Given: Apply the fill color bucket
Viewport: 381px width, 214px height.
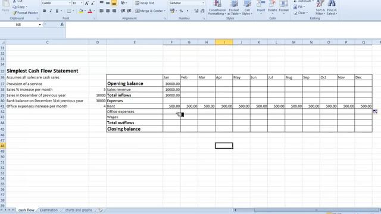Looking at the screenshot, I should (81, 11).
